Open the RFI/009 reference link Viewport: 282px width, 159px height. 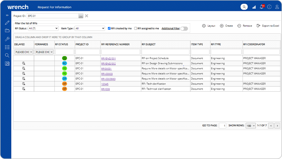(106, 89)
